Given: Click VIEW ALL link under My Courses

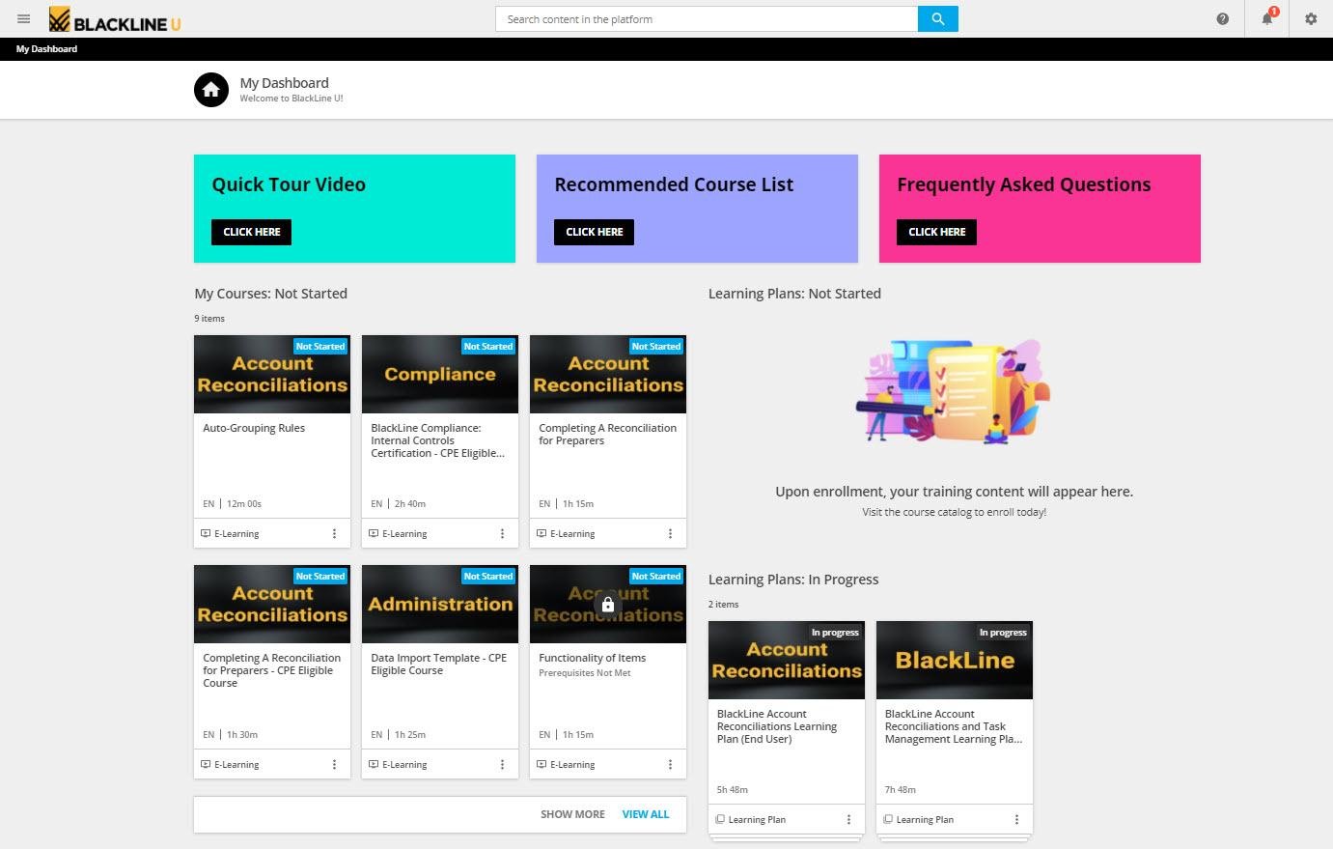Looking at the screenshot, I should pyautogui.click(x=646, y=814).
